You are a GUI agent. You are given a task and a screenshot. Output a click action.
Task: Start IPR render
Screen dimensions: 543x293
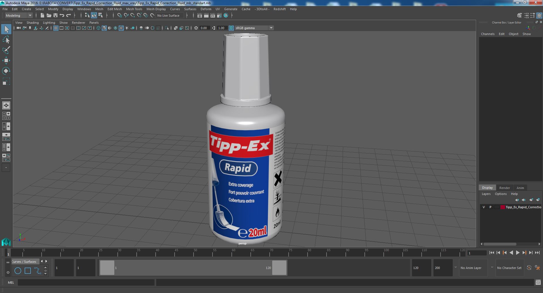[213, 16]
